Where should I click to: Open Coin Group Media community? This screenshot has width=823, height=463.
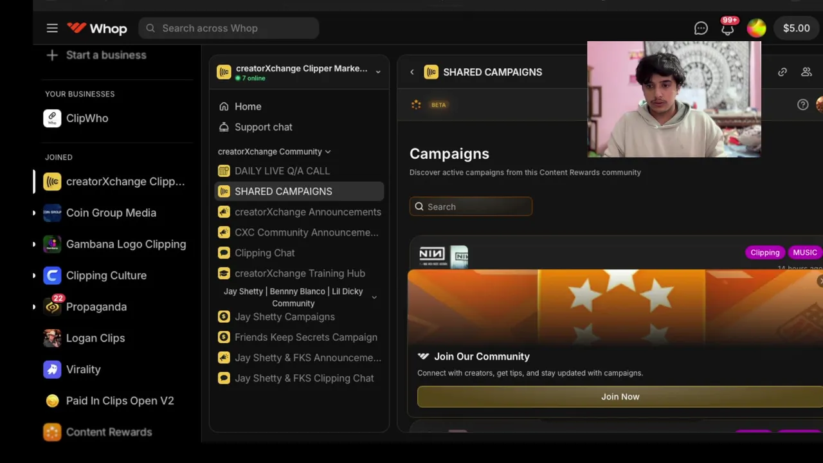tap(100, 213)
